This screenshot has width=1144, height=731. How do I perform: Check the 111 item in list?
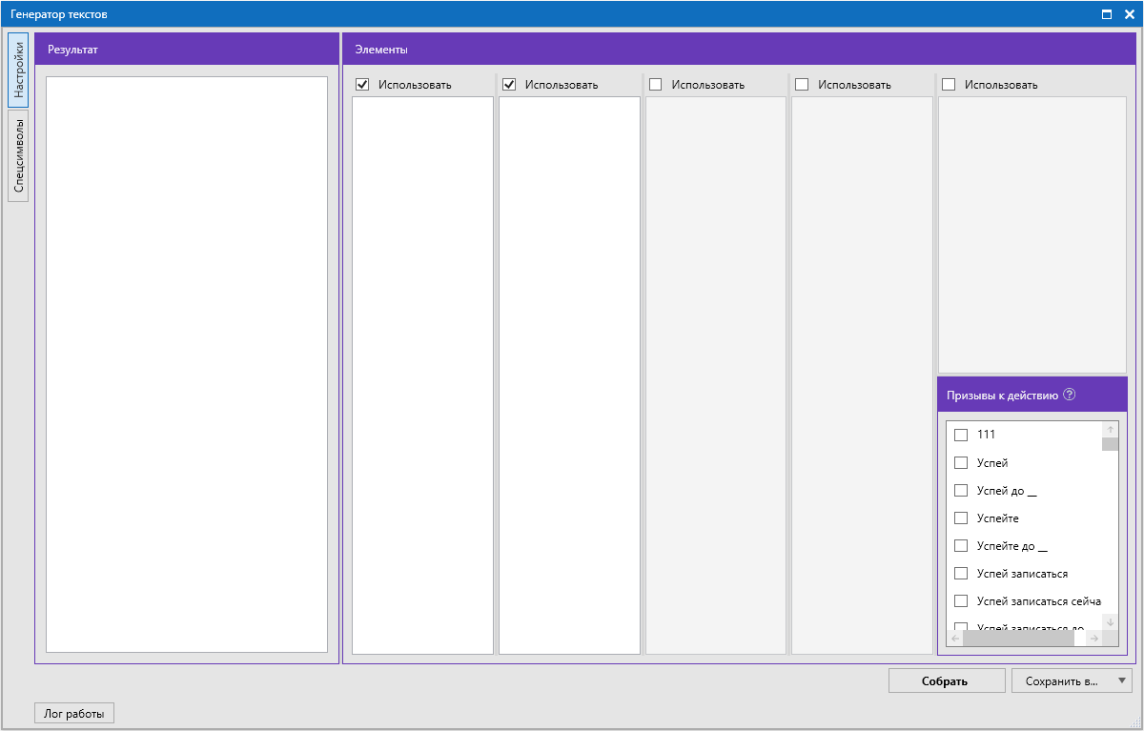pyautogui.click(x=961, y=435)
